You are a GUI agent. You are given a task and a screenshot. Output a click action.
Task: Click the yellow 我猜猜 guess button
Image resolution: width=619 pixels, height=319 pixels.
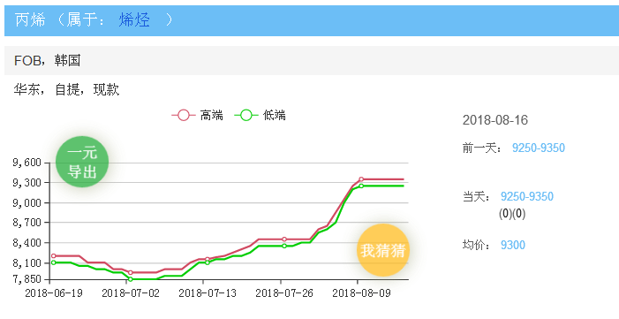pyautogui.click(x=382, y=250)
